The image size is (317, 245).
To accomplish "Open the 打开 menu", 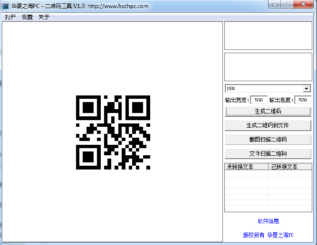I will tap(10, 17).
